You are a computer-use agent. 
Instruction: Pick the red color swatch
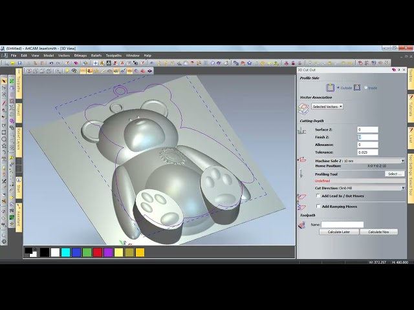[98, 253]
